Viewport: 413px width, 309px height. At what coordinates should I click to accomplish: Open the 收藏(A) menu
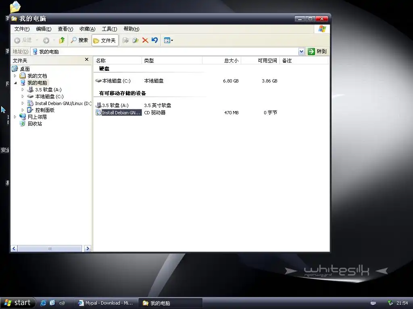[88, 29]
